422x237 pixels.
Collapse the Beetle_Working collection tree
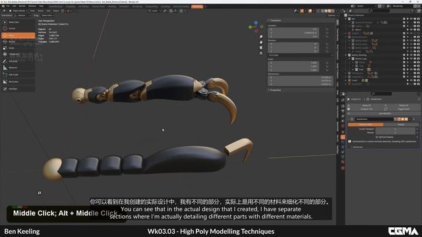pyautogui.click(x=346, y=55)
